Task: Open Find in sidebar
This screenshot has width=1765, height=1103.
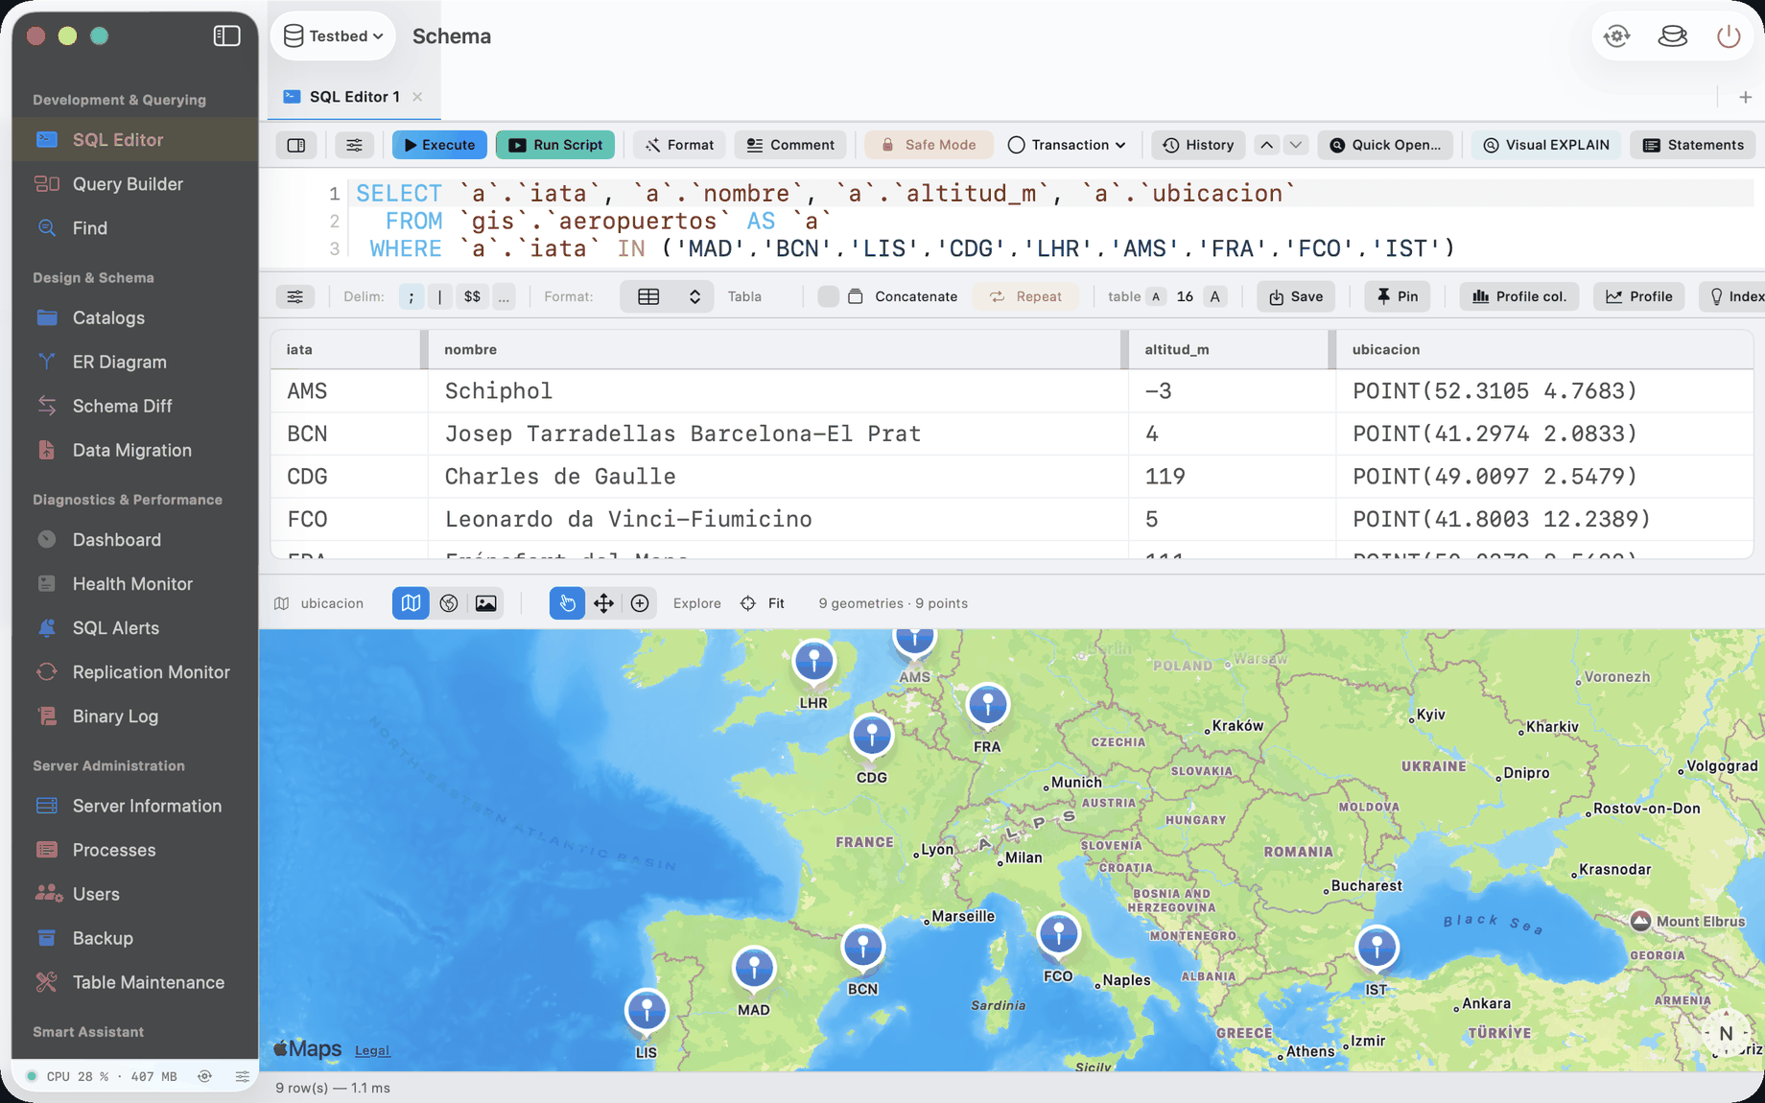Action: pyautogui.click(x=134, y=227)
